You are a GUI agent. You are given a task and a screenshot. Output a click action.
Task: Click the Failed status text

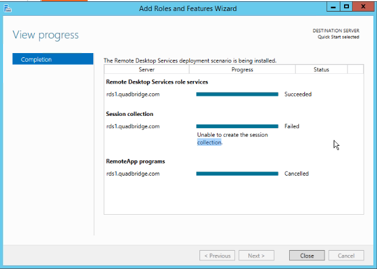tap(292, 126)
